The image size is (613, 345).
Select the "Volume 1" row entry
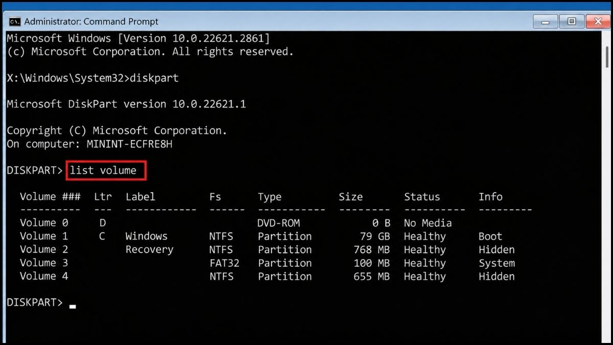coord(44,236)
